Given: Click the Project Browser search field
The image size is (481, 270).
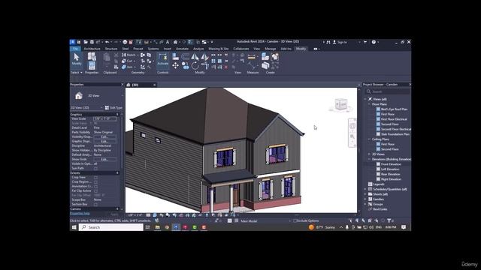Looking at the screenshot, I should [388, 91].
